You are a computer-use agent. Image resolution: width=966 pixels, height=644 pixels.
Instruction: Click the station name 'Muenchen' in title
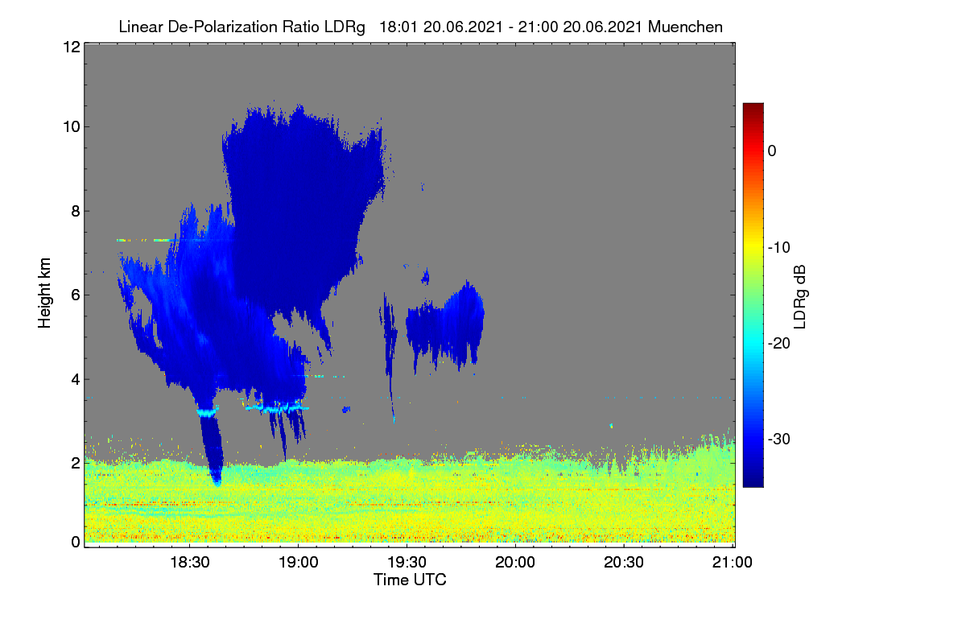pos(685,27)
